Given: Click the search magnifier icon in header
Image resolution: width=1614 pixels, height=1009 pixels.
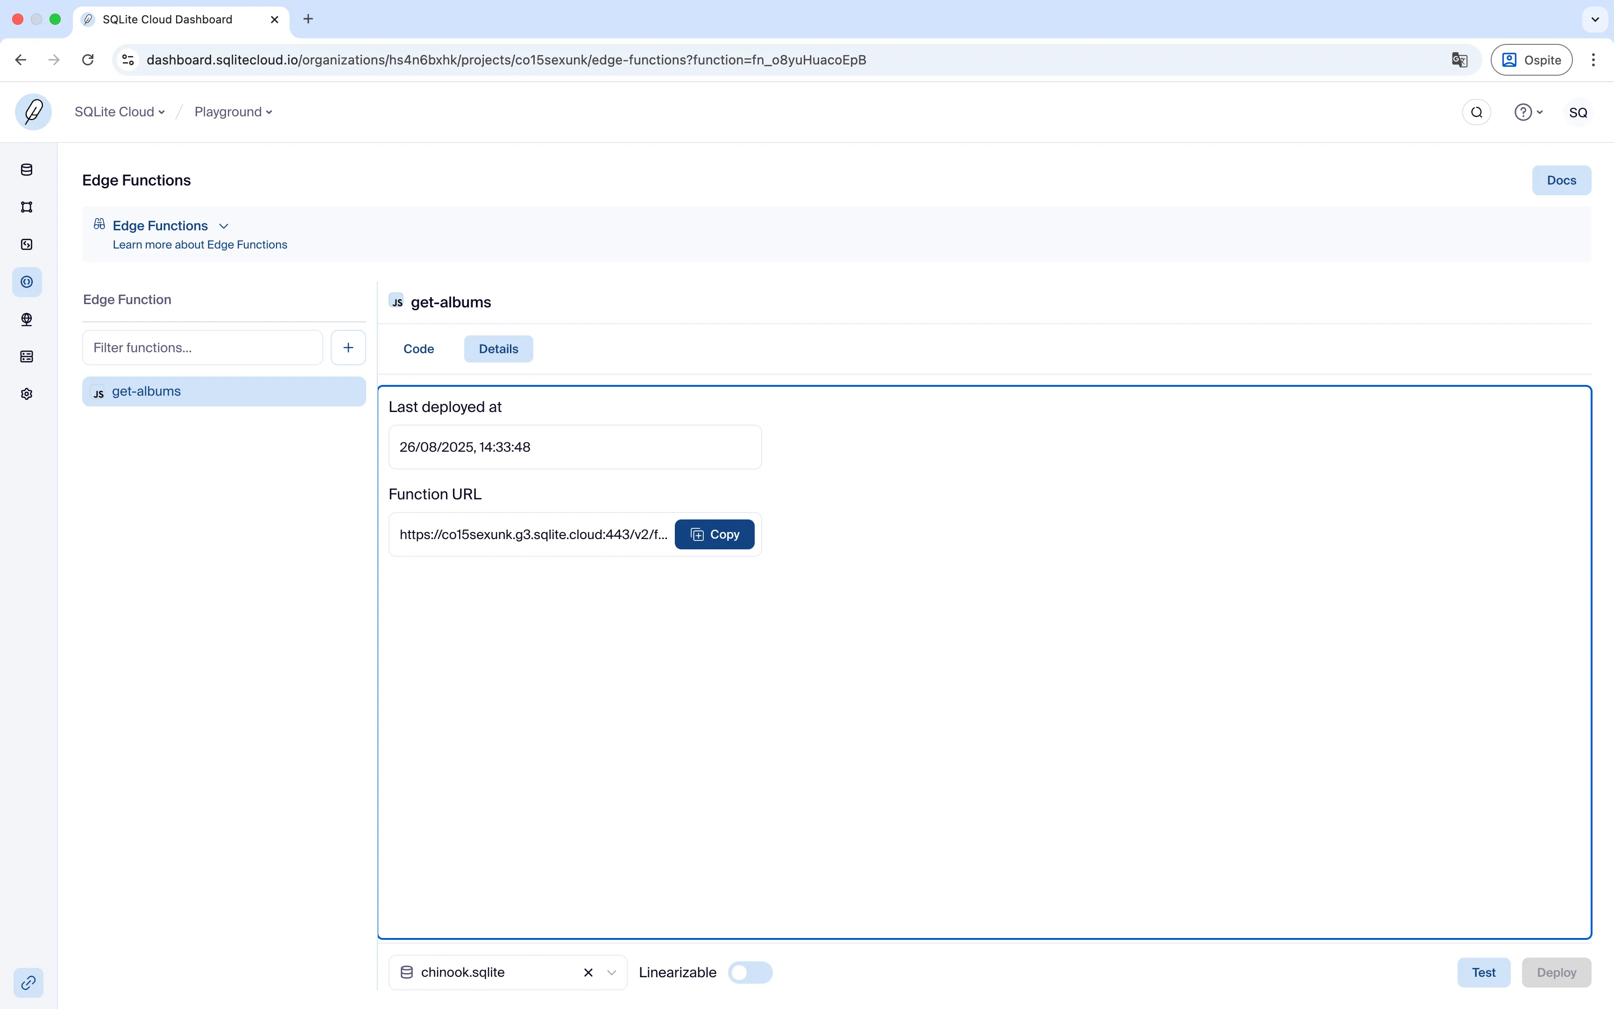Looking at the screenshot, I should tap(1476, 112).
